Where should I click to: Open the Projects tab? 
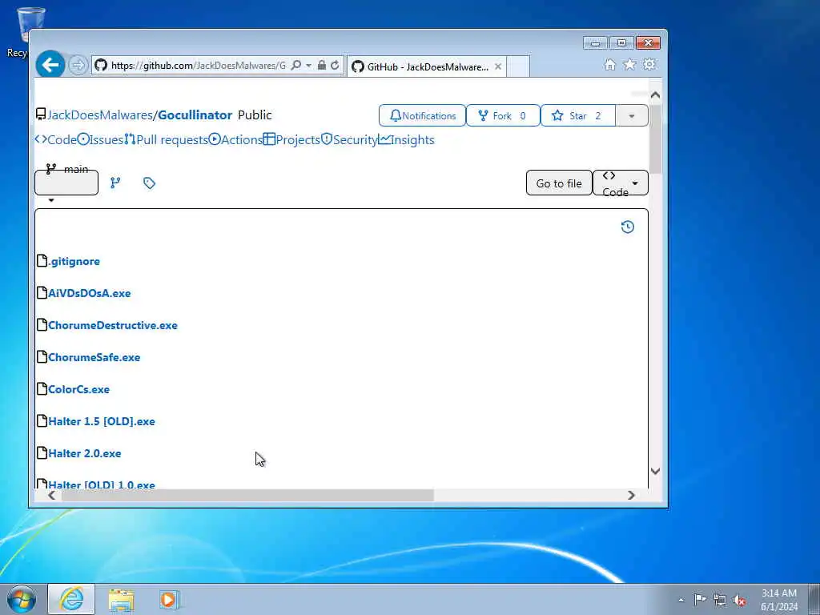[291, 139]
